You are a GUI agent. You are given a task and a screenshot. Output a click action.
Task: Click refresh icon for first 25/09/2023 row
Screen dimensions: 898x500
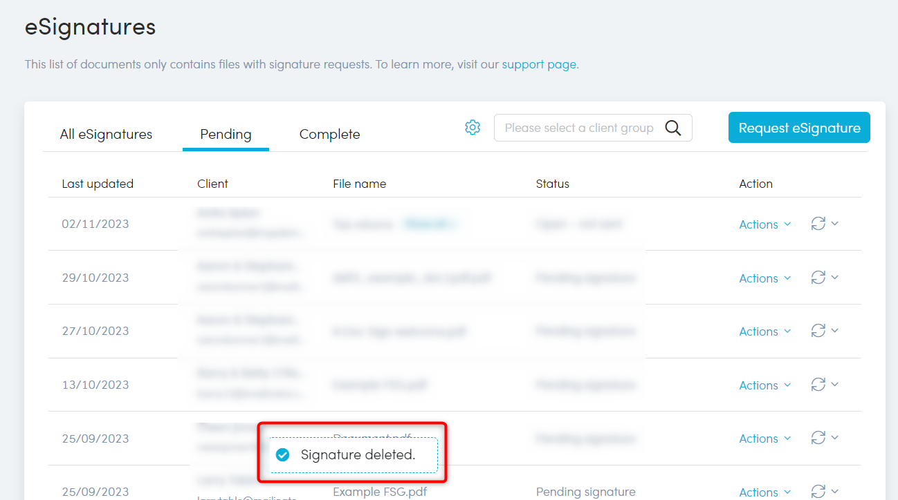pos(818,438)
